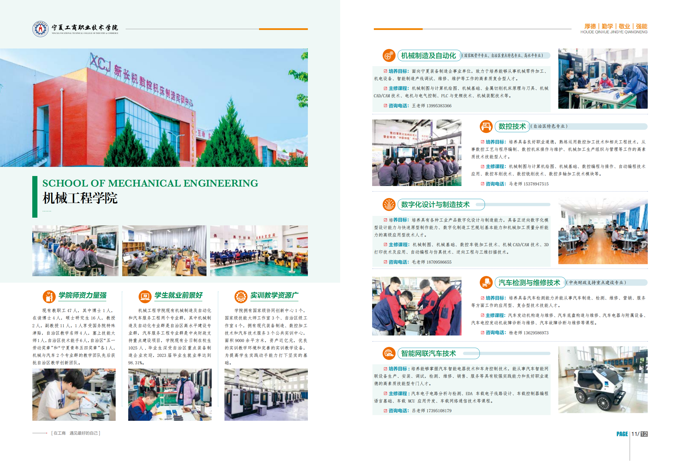
Task: Click phone number 17395108179 for 吕老师
Action: point(439,411)
